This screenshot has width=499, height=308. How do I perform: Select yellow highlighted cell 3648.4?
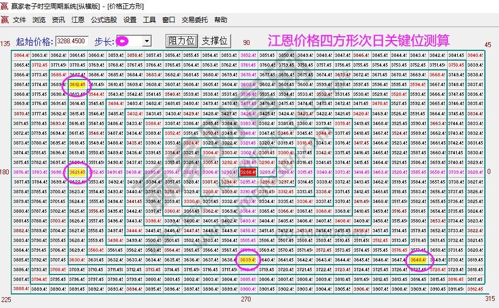tap(418, 260)
